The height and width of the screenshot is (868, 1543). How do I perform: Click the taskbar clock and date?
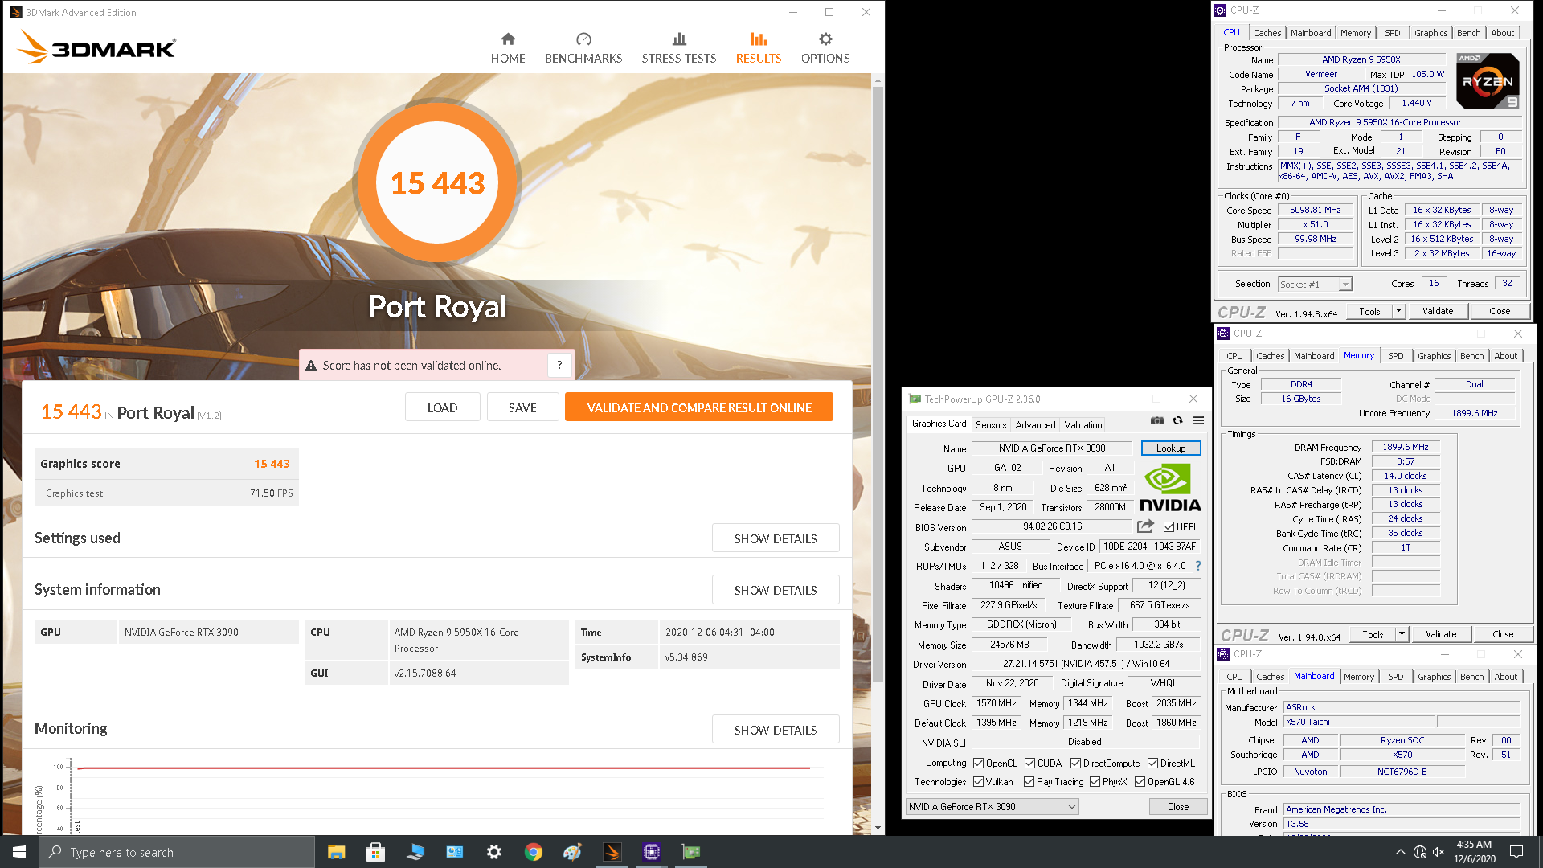pyautogui.click(x=1474, y=852)
